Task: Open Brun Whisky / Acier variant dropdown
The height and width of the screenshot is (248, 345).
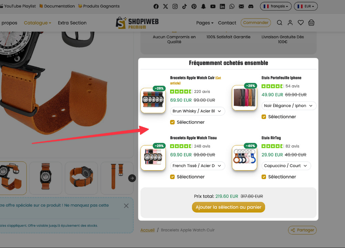Action: pyautogui.click(x=197, y=111)
